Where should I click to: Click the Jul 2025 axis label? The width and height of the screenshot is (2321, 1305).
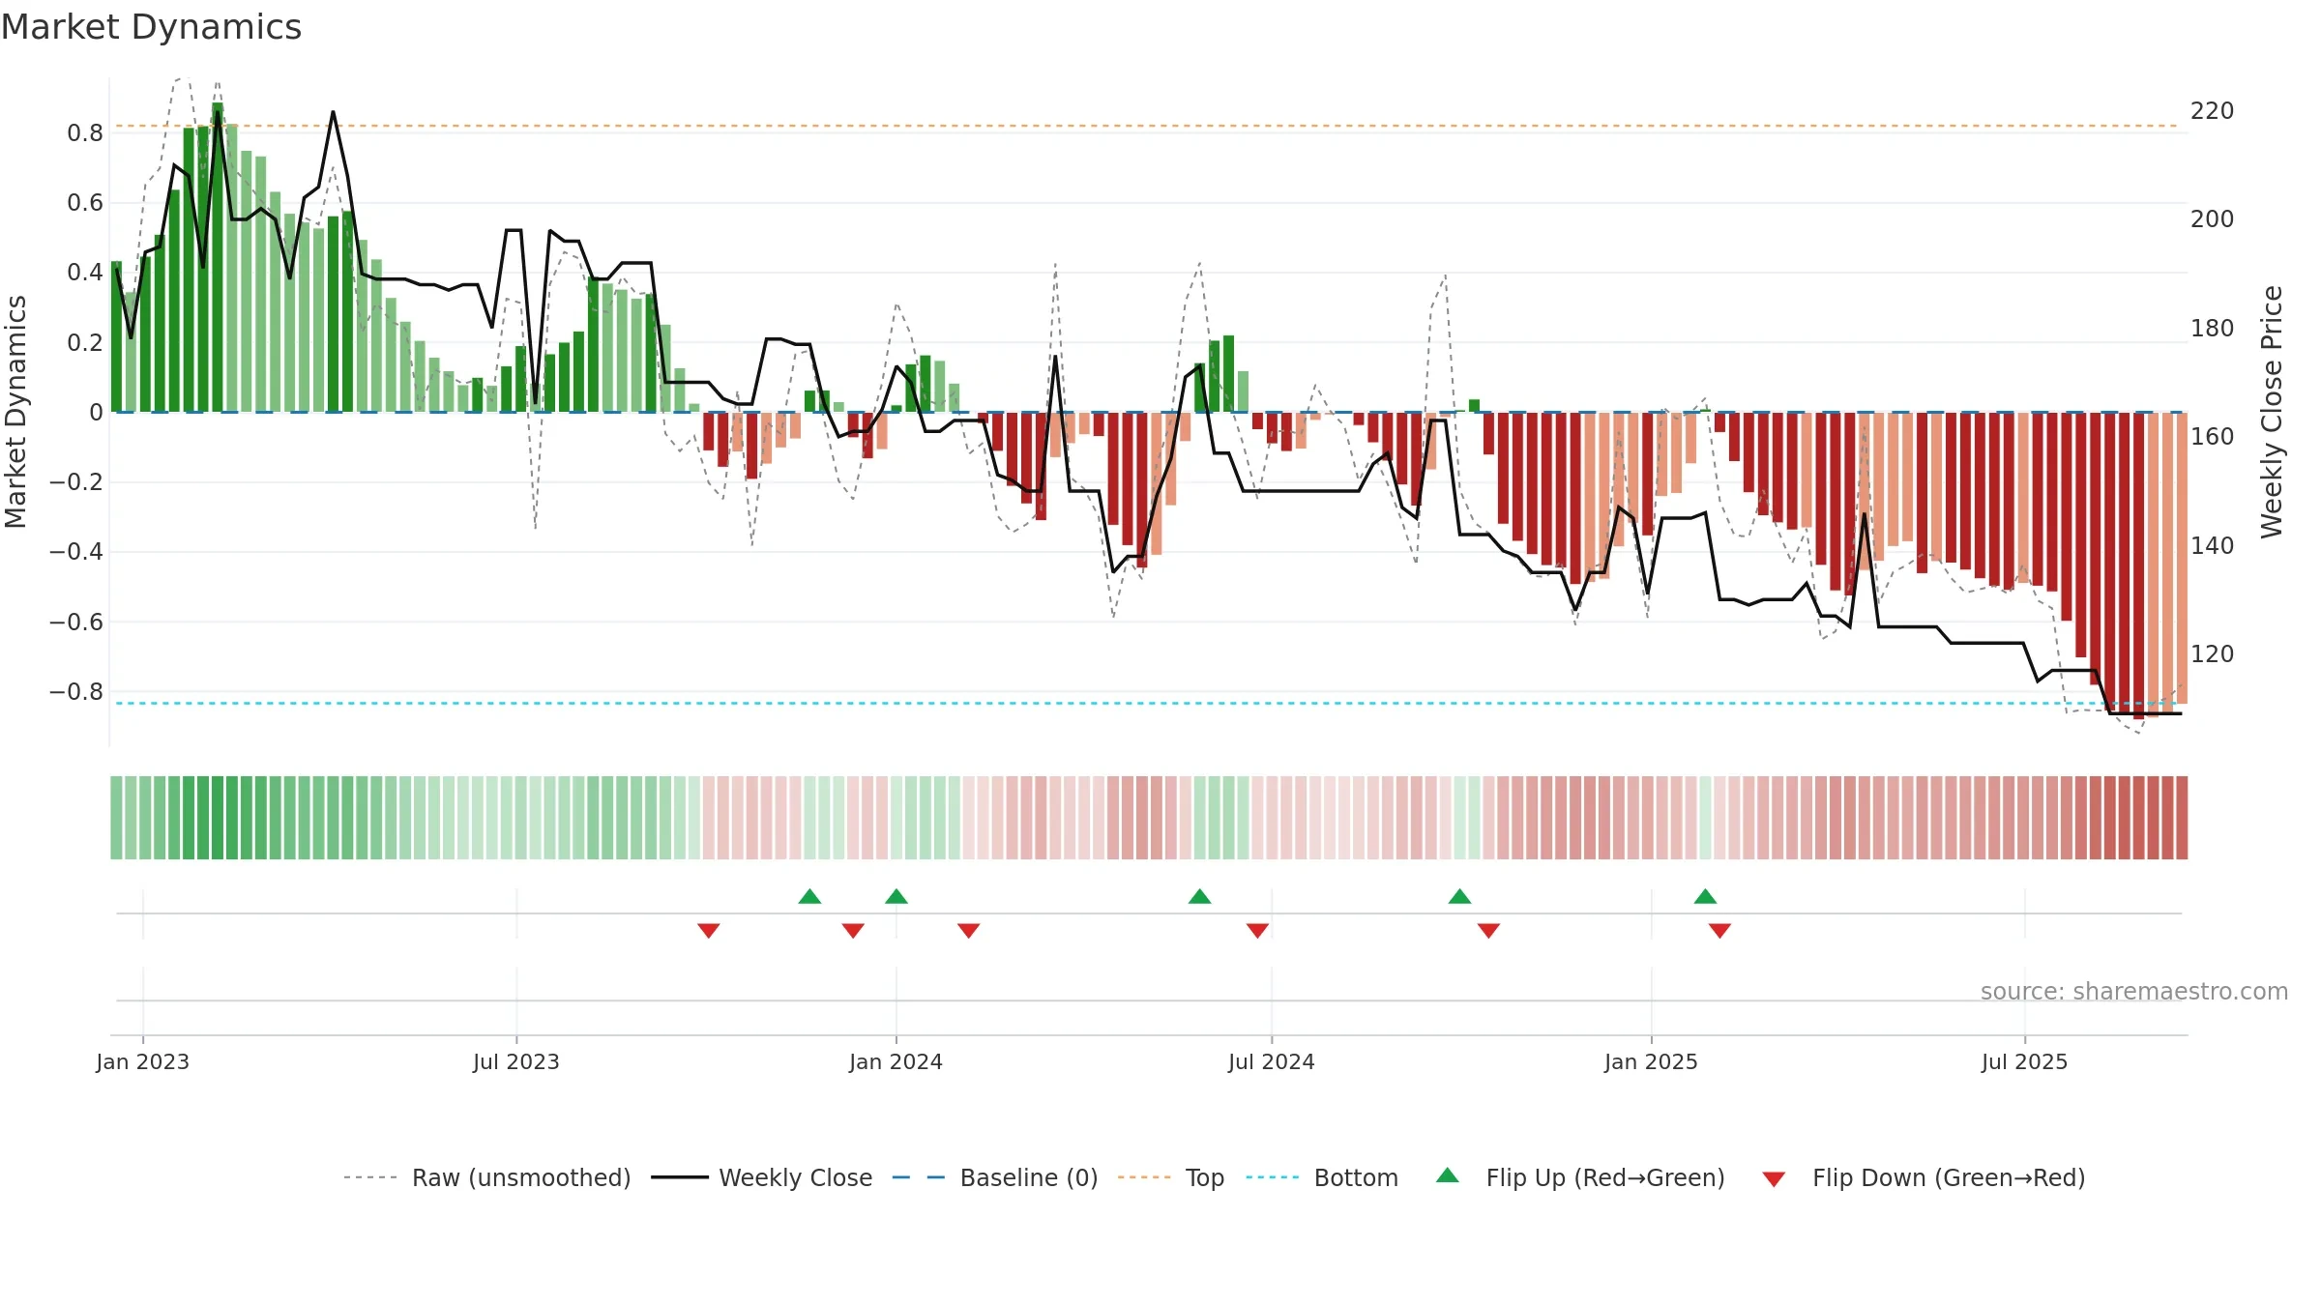tap(2024, 1061)
